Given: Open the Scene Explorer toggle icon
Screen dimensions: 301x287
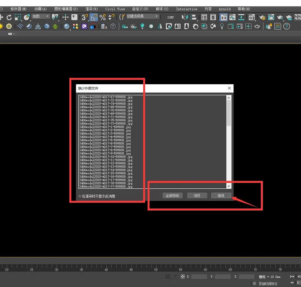Looking at the screenshot, I should 204,17.
